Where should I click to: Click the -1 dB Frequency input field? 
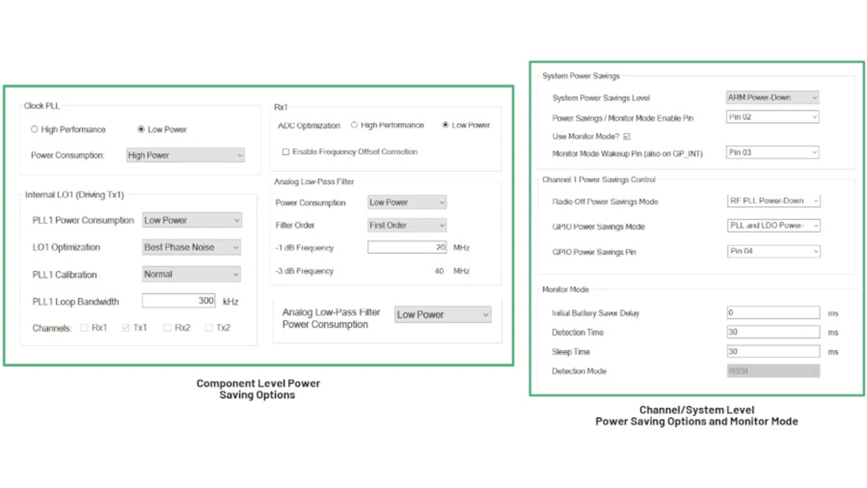tap(406, 247)
